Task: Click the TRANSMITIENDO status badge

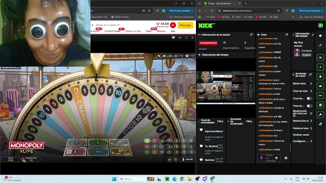Action: point(208,43)
